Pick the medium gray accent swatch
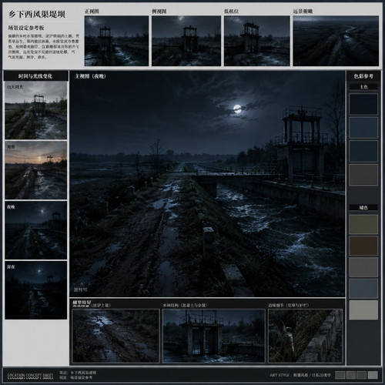 pyautogui.click(x=363, y=267)
